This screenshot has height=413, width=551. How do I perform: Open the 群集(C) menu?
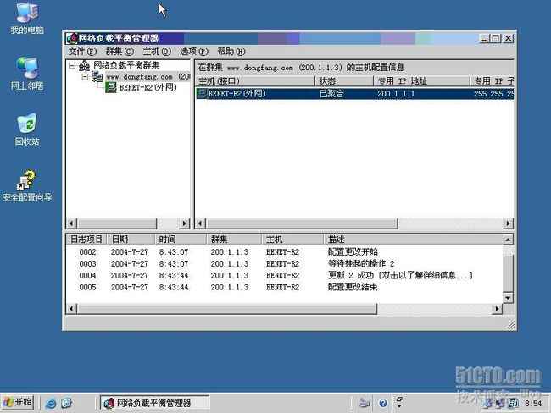[120, 52]
